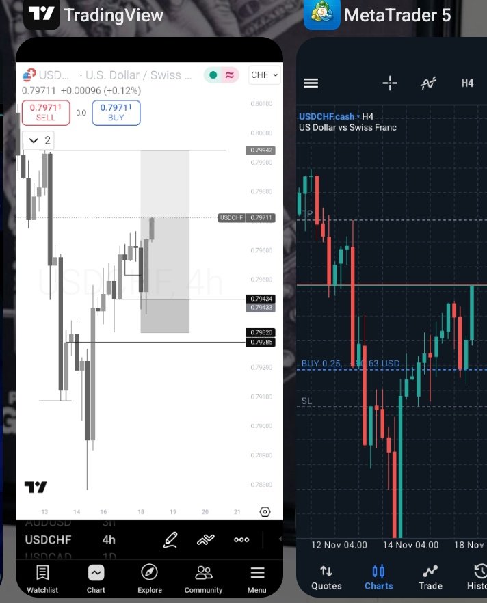This screenshot has width=487, height=603.
Task: Click the USDCHF current price tag 0.79711
Action: (x=246, y=217)
